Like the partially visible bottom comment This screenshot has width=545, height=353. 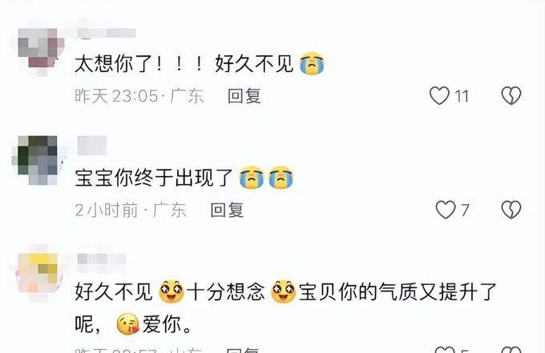pyautogui.click(x=445, y=350)
